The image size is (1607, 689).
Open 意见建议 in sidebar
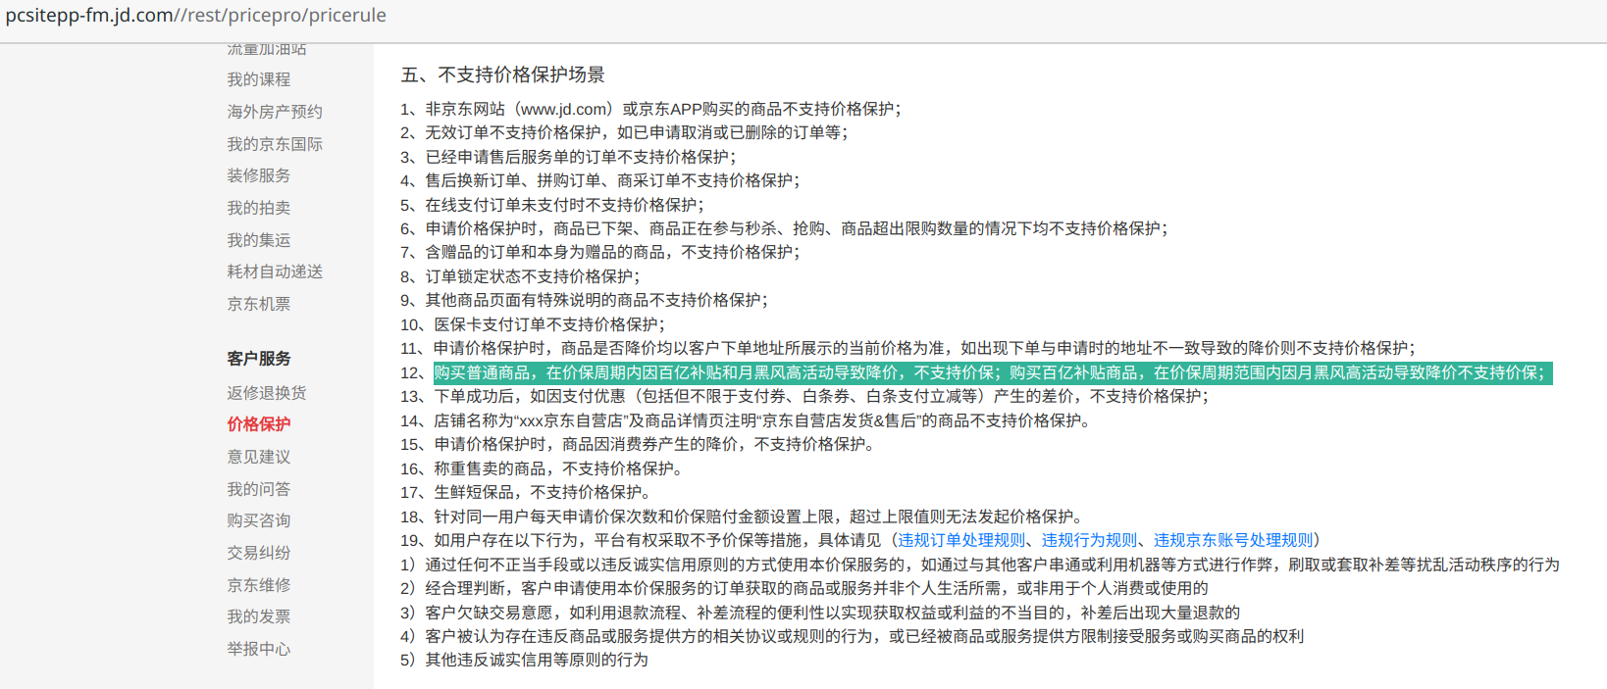click(x=258, y=457)
